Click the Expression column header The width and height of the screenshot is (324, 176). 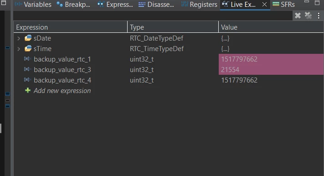click(x=71, y=27)
